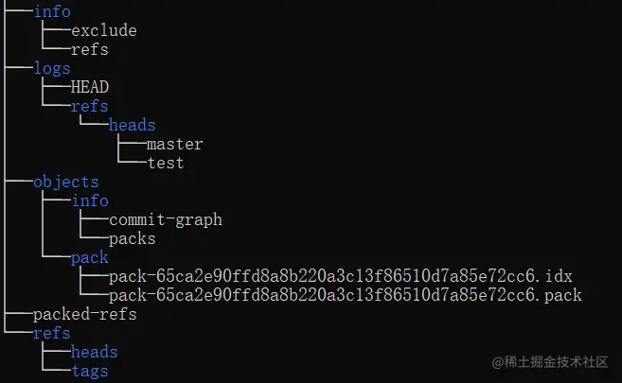Image resolution: width=622 pixels, height=383 pixels.
Task: Click the pack directory under objects
Action: pos(89,257)
